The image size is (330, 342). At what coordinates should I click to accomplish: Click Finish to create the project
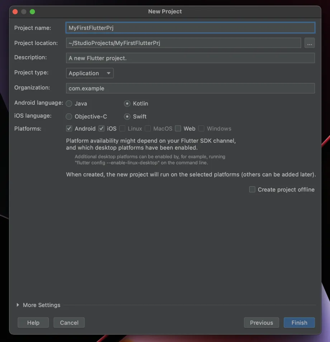(299, 323)
